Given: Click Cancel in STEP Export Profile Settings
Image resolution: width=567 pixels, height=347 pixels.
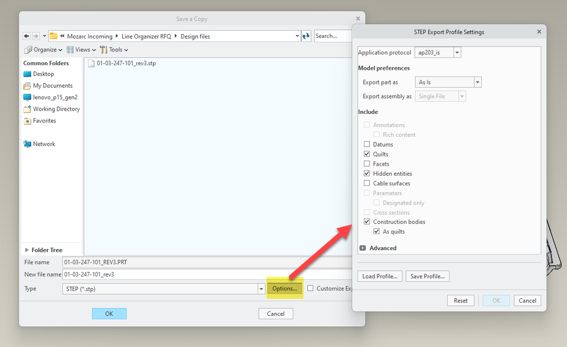Looking at the screenshot, I should click(x=527, y=301).
